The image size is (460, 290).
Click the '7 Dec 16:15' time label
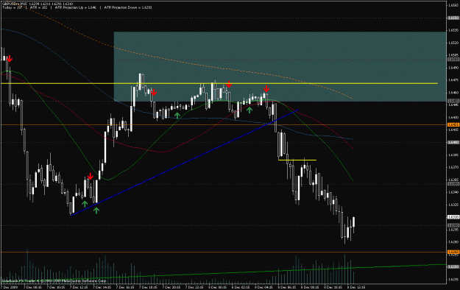tap(125, 287)
